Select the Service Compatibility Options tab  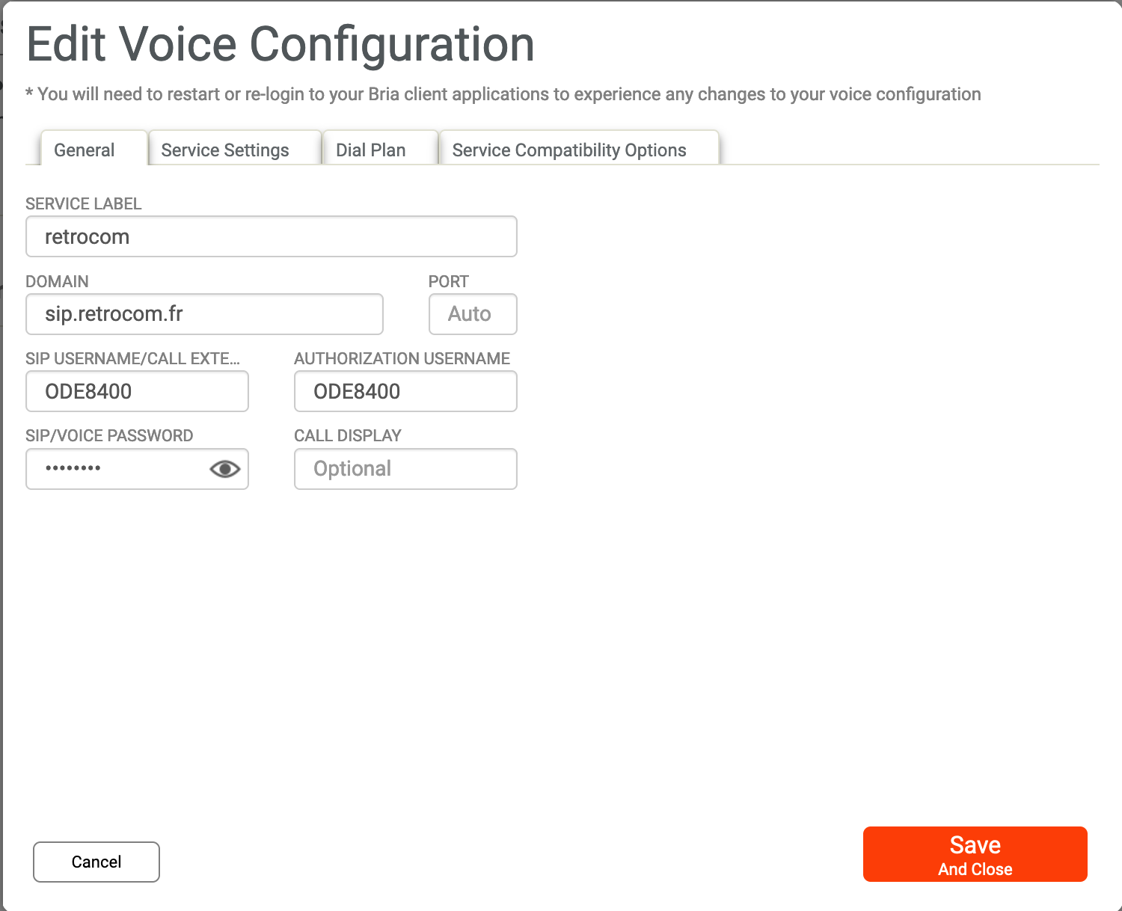(569, 150)
